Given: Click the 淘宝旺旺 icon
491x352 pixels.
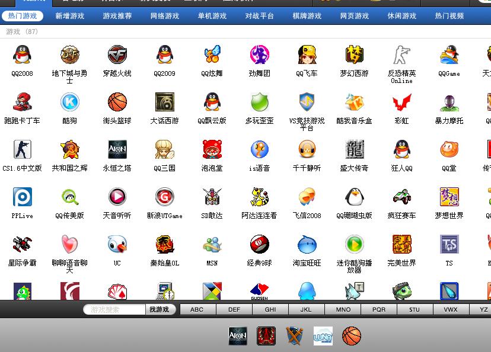Looking at the screenshot, I should click(x=307, y=245).
